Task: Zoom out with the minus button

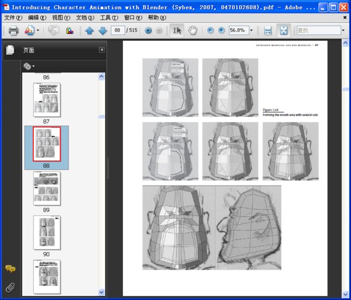Action: (x=210, y=30)
